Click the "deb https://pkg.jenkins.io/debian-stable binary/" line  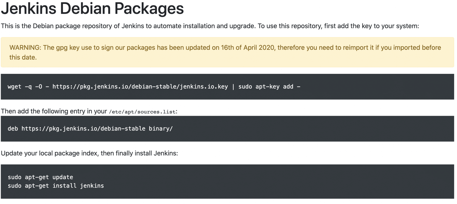(90, 129)
